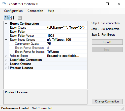The height and width of the screenshot is (111, 125).
Task: Click the 'Step 1. Set connection' text
Action: (x=106, y=23)
